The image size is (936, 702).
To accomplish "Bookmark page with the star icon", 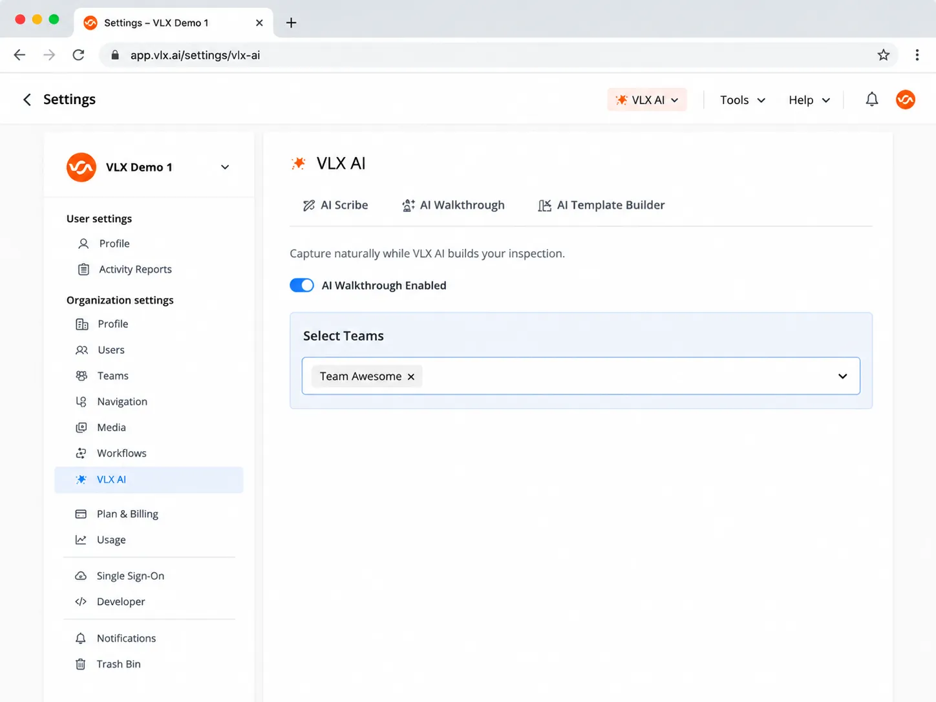I will (883, 55).
